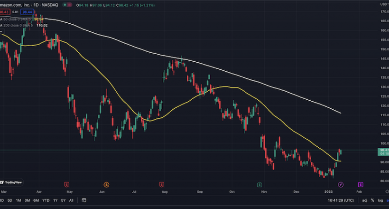
Task: Click the 100.00 price scale label
Action: [x=385, y=143]
